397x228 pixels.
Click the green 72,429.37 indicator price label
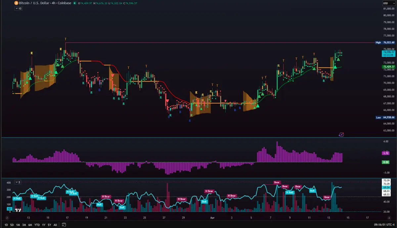(x=389, y=67)
